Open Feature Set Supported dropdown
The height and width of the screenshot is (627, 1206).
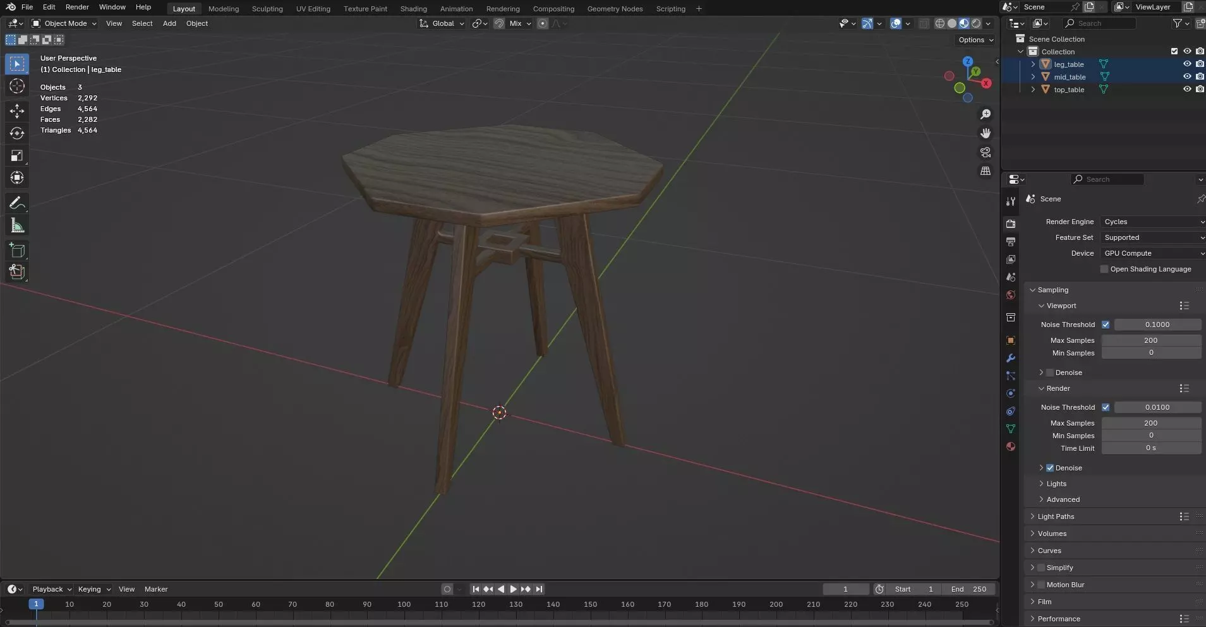tap(1153, 237)
